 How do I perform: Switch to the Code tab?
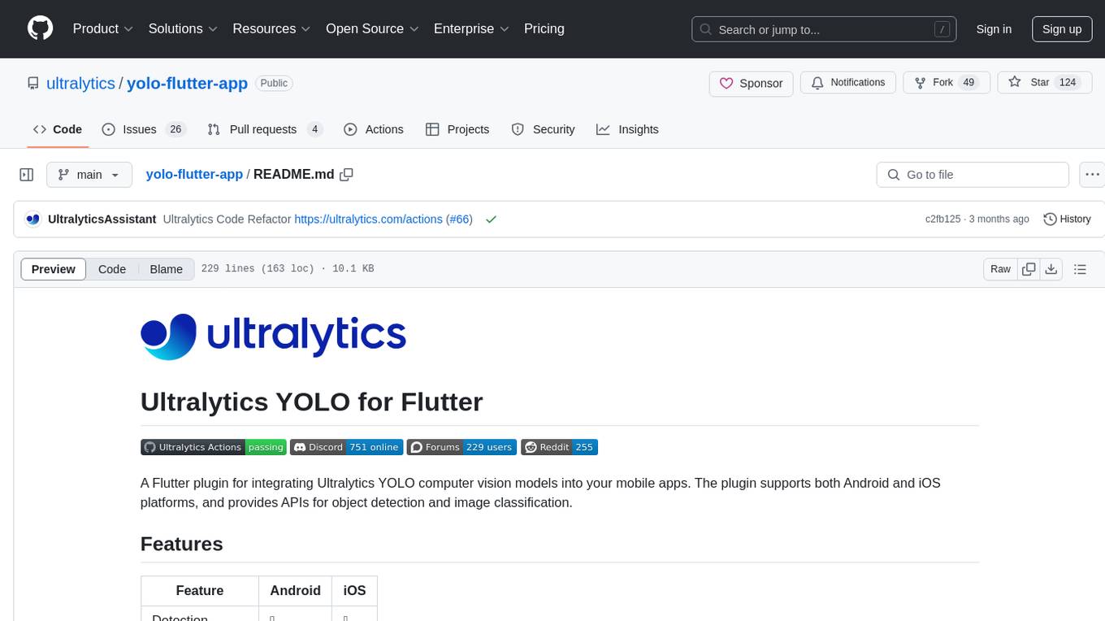coord(58,129)
